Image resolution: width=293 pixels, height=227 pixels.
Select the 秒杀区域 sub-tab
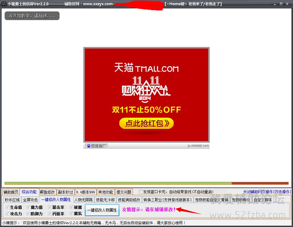pos(12,200)
